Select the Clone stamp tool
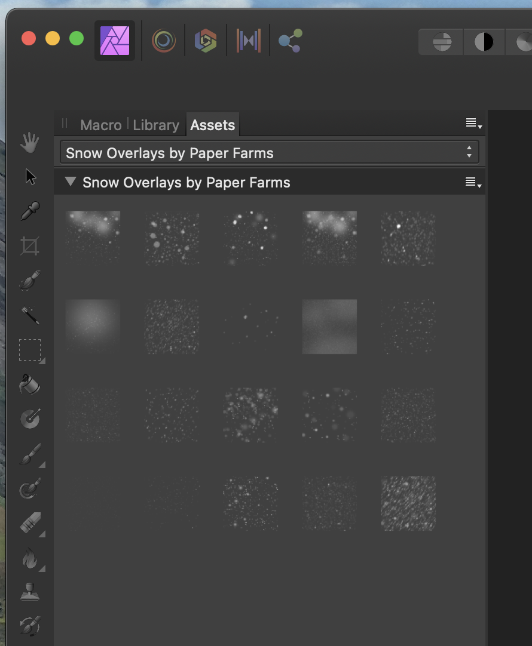The image size is (532, 646). tap(30, 592)
